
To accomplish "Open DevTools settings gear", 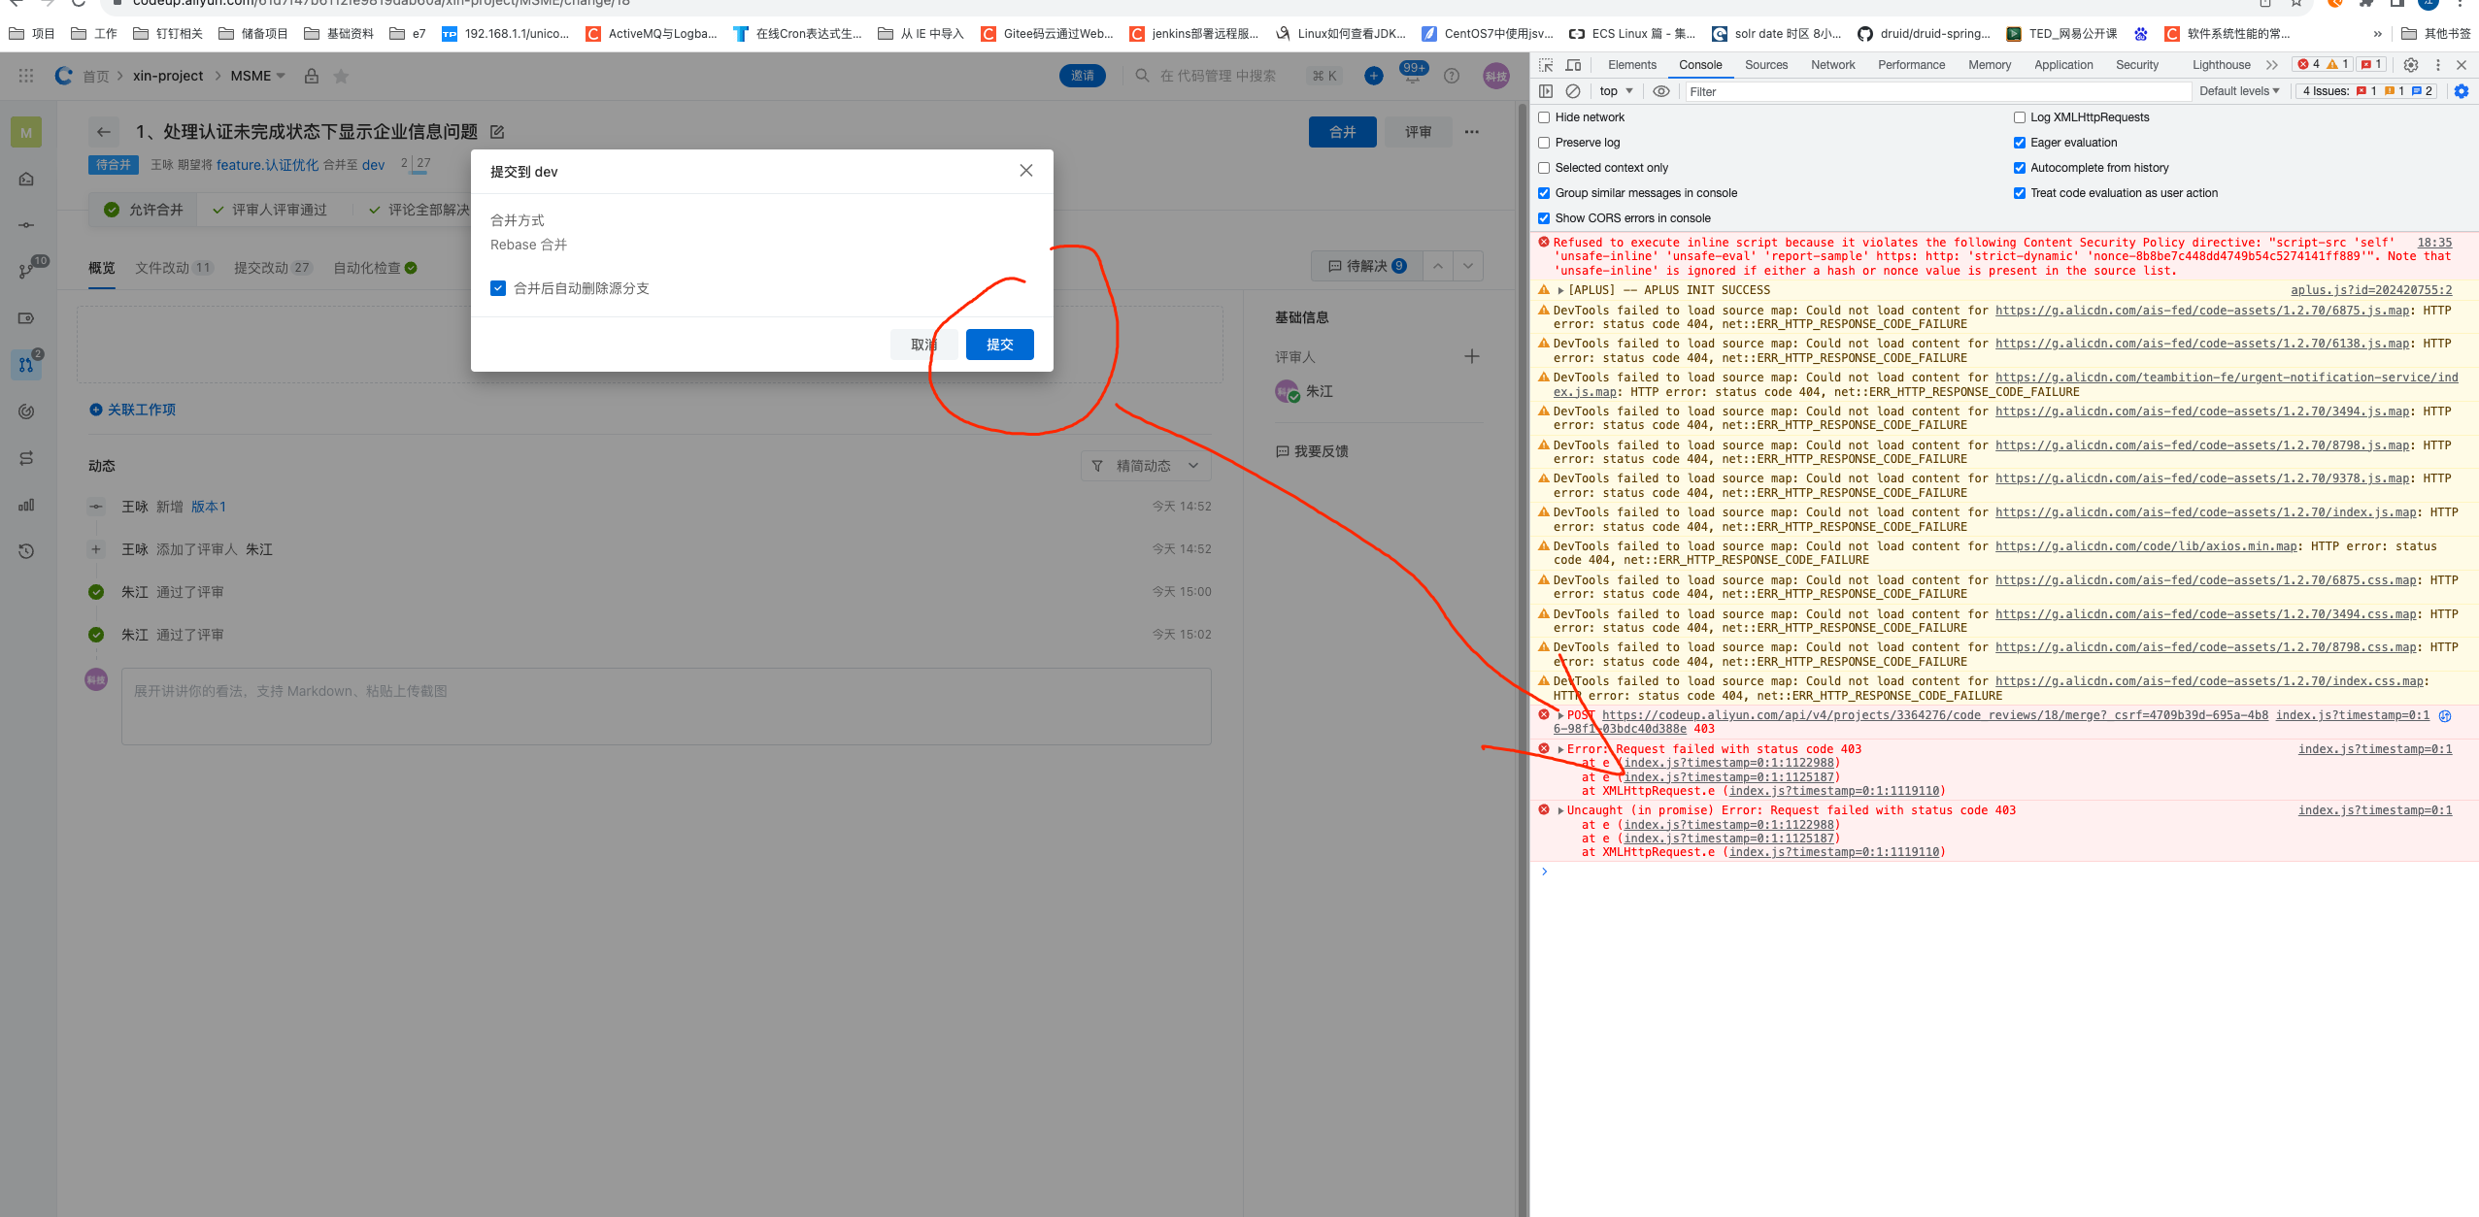I will click(x=2410, y=65).
